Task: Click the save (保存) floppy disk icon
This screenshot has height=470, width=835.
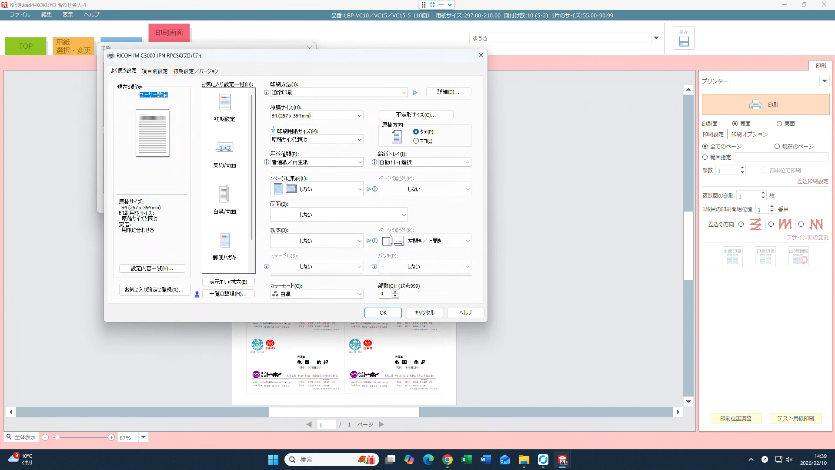Action: (684, 41)
